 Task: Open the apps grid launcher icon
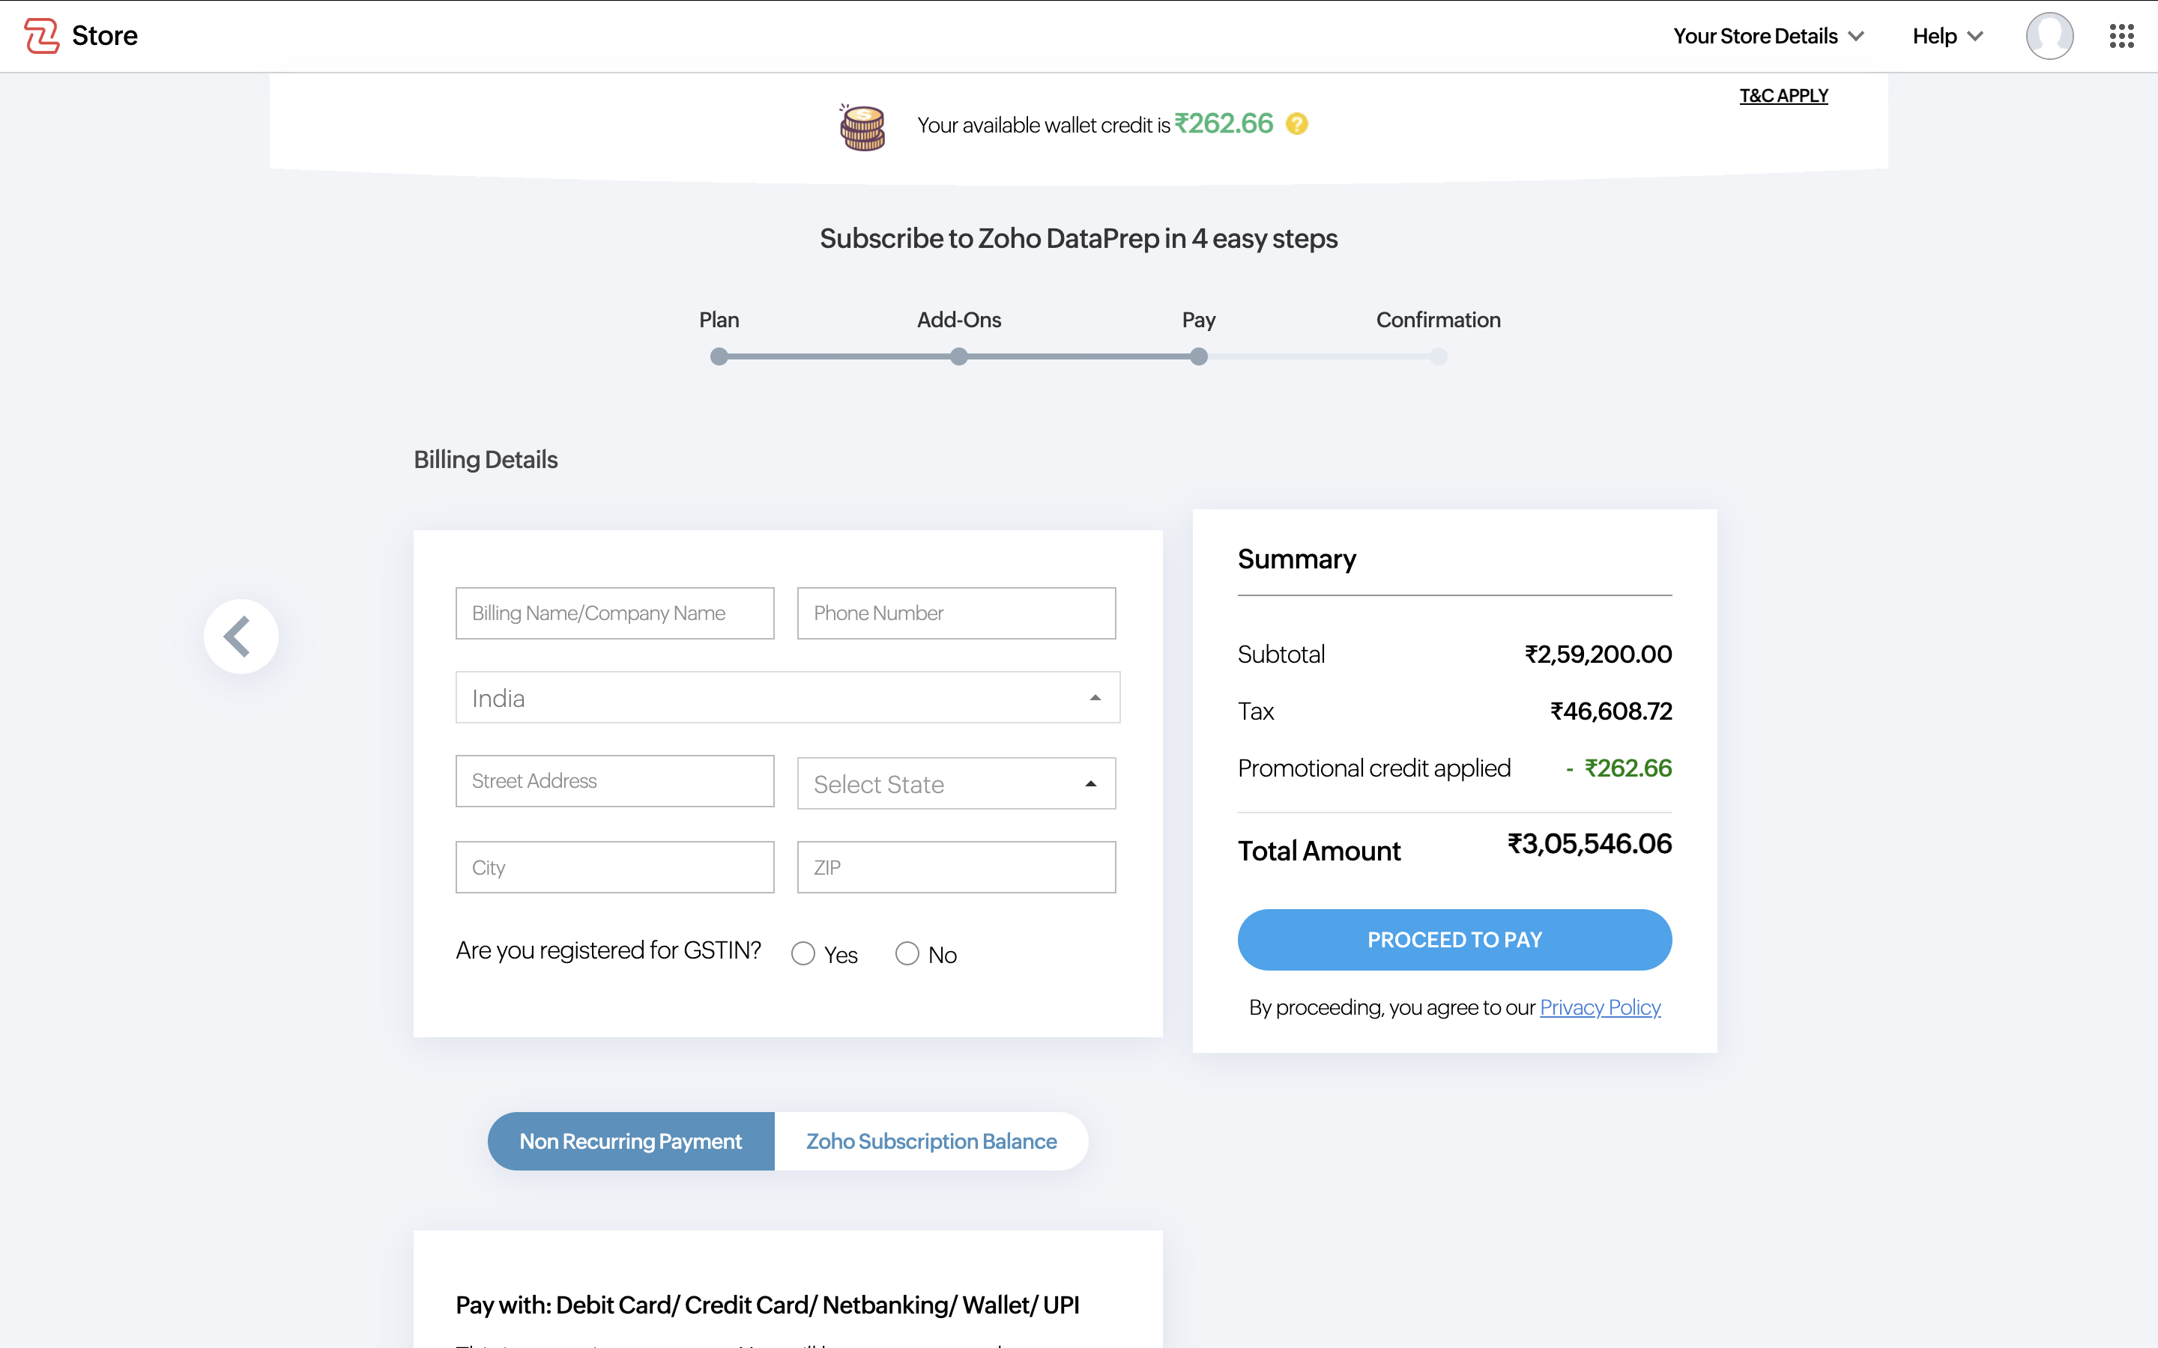click(x=2121, y=36)
